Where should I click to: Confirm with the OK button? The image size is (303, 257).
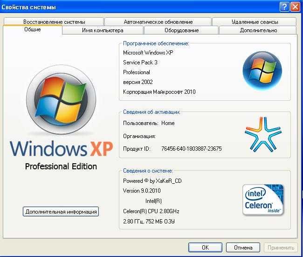tap(205, 248)
